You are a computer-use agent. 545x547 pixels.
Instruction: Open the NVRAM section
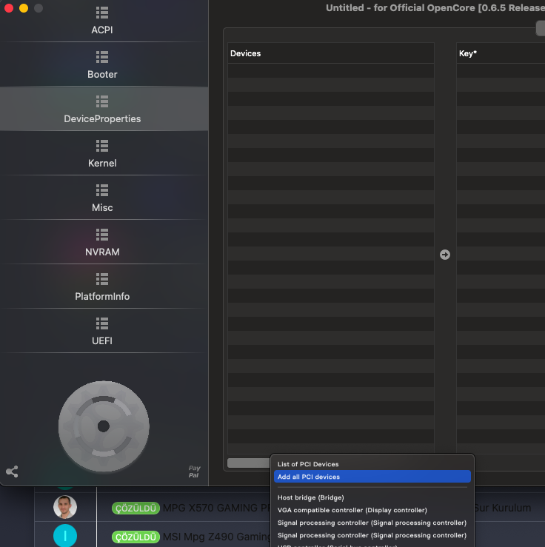click(x=102, y=242)
